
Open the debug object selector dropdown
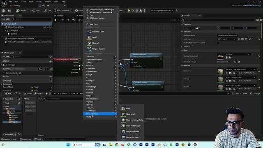pyautogui.click(x=162, y=11)
